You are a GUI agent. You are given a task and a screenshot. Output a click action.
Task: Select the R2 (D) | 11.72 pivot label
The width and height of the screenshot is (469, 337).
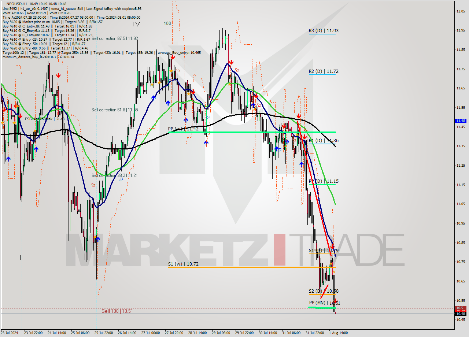point(324,71)
